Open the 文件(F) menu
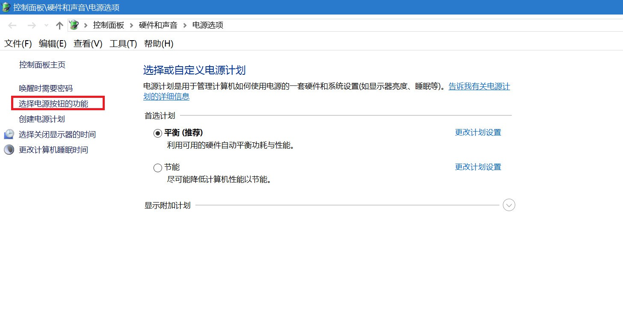Screen dimensions: 623x332 click(18, 44)
